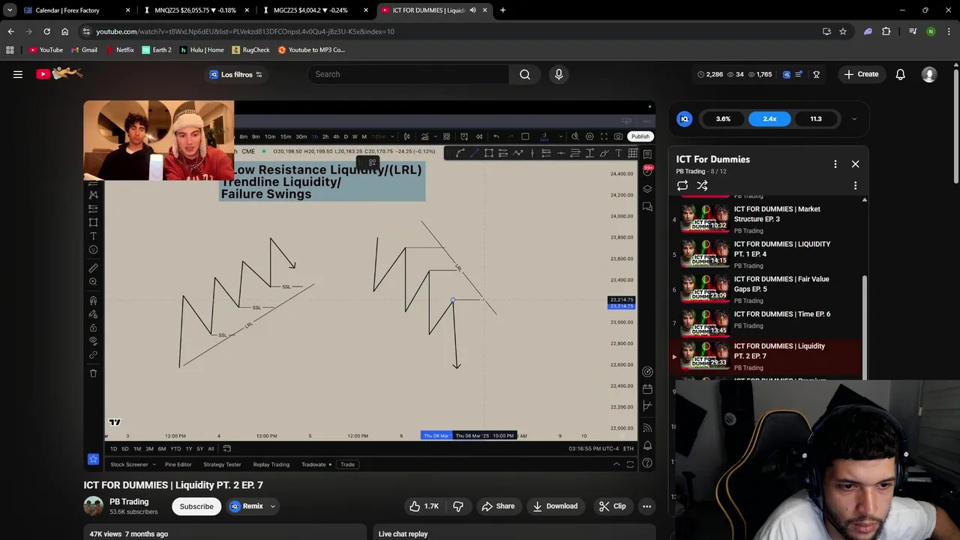This screenshot has width=960, height=540.
Task: Dislike the video with thumbs down
Action: click(x=458, y=506)
